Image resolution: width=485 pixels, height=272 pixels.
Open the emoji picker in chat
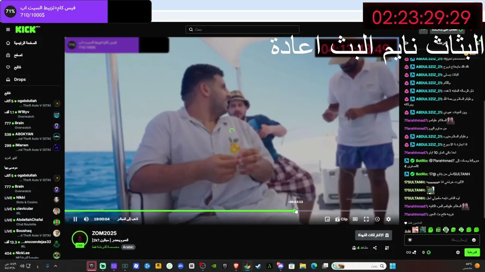pyautogui.click(x=474, y=240)
